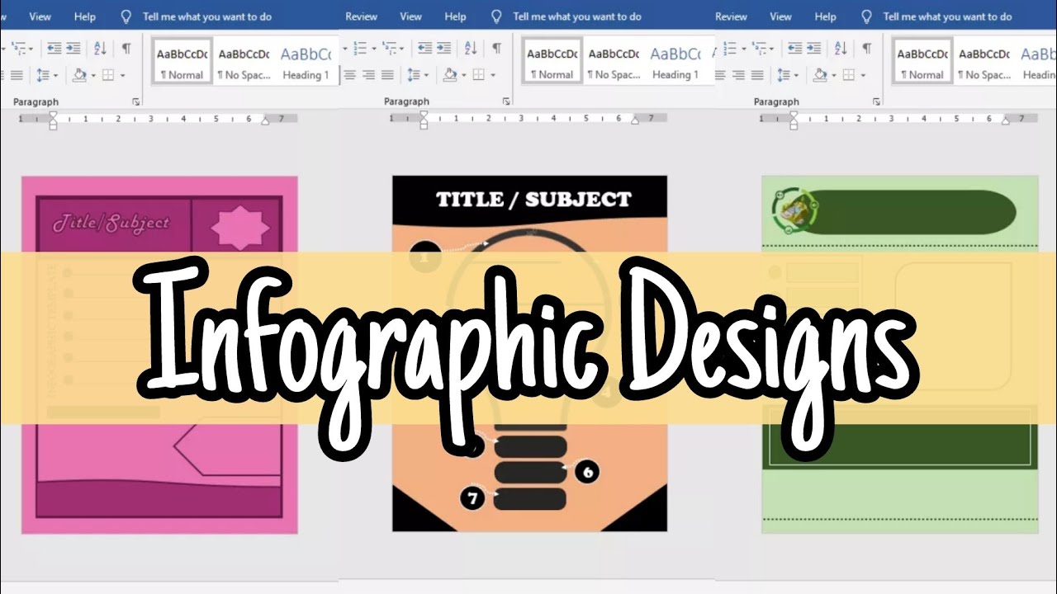Viewport: 1057px width, 594px height.
Task: Click the Sort A-Z icon in the green infographic window
Action: 840,49
